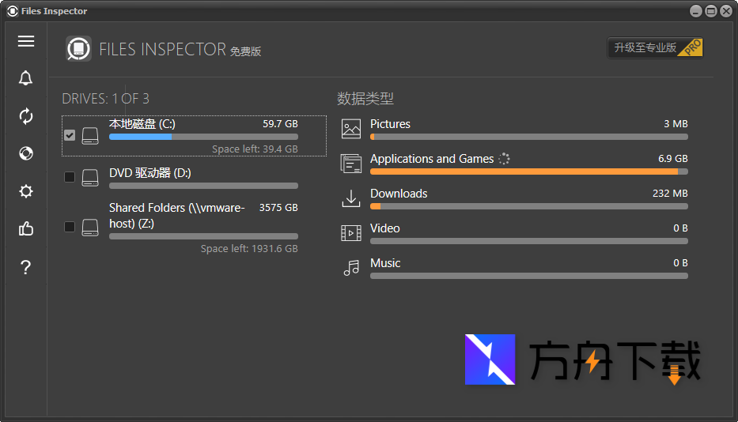Uncheck the local disk C: checkbox
Screen dimensions: 738x422
[x=70, y=135]
